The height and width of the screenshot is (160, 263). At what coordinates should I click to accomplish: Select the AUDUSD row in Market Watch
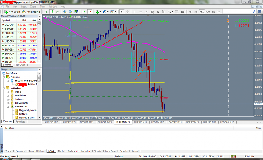(x=19, y=45)
